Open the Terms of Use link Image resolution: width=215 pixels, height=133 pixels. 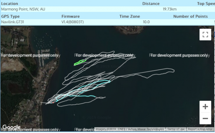click(176, 129)
